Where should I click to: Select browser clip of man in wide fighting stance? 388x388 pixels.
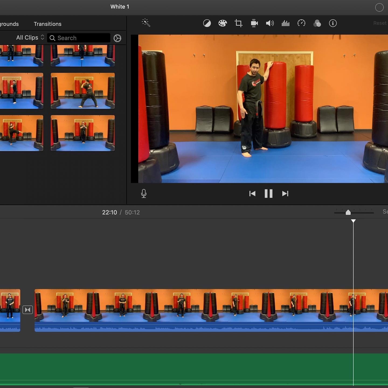tap(83, 91)
